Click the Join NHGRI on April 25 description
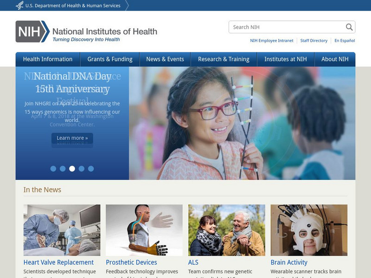 coord(72,112)
